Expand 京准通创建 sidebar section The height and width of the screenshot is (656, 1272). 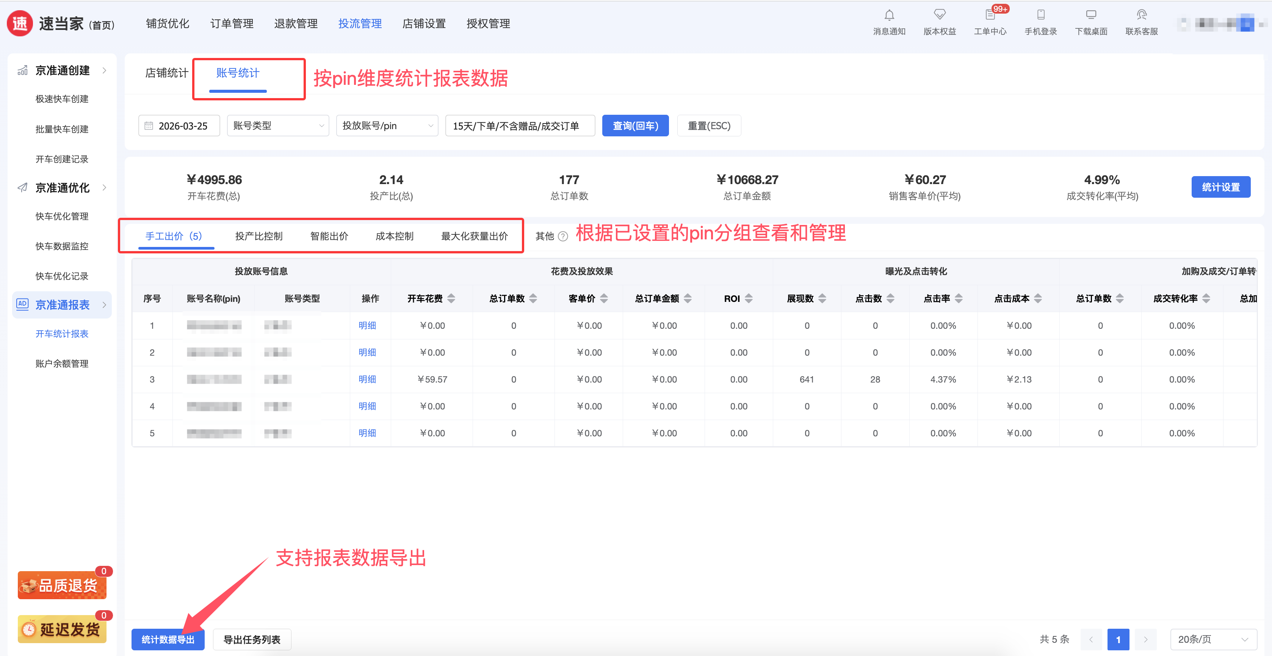point(63,70)
